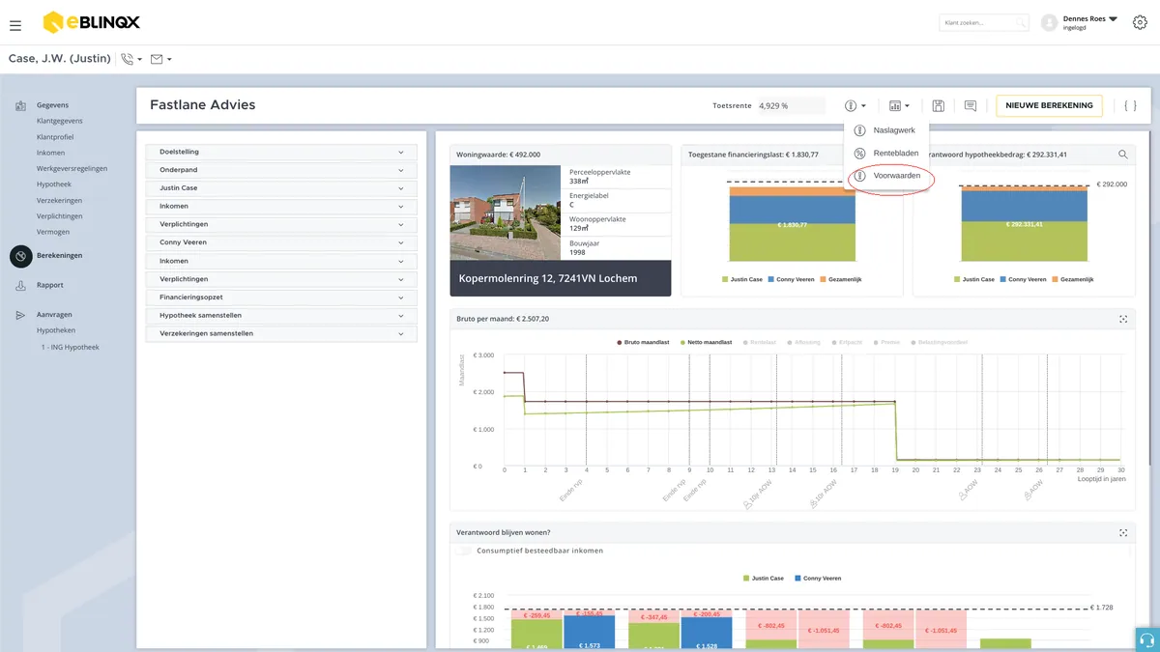The width and height of the screenshot is (1160, 652).
Task: Open the headset support widget
Action: pos(1147,639)
